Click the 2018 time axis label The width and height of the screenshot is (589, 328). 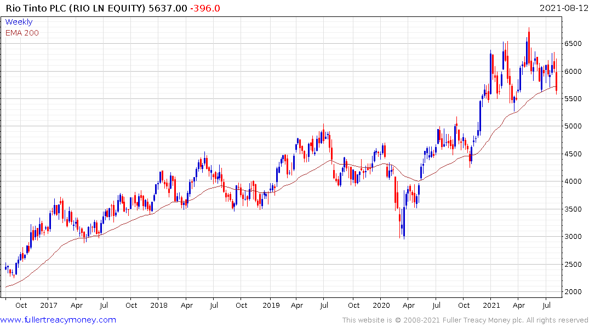tap(158, 306)
